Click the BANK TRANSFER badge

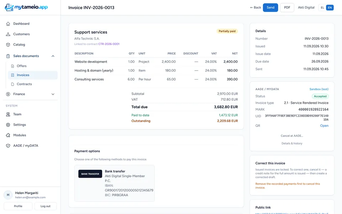pyautogui.click(x=90, y=174)
